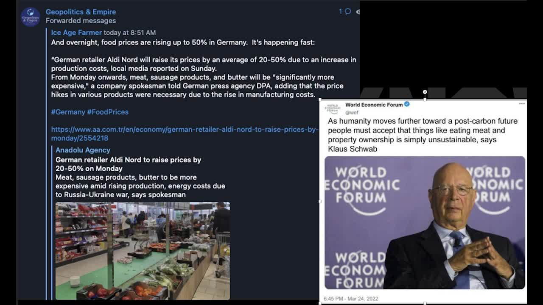
Task: Open the comments speech bubble icon
Action: click(348, 11)
